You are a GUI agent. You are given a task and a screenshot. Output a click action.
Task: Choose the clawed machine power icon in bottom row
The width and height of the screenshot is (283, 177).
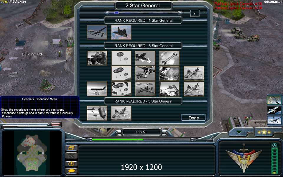[x=169, y=89]
